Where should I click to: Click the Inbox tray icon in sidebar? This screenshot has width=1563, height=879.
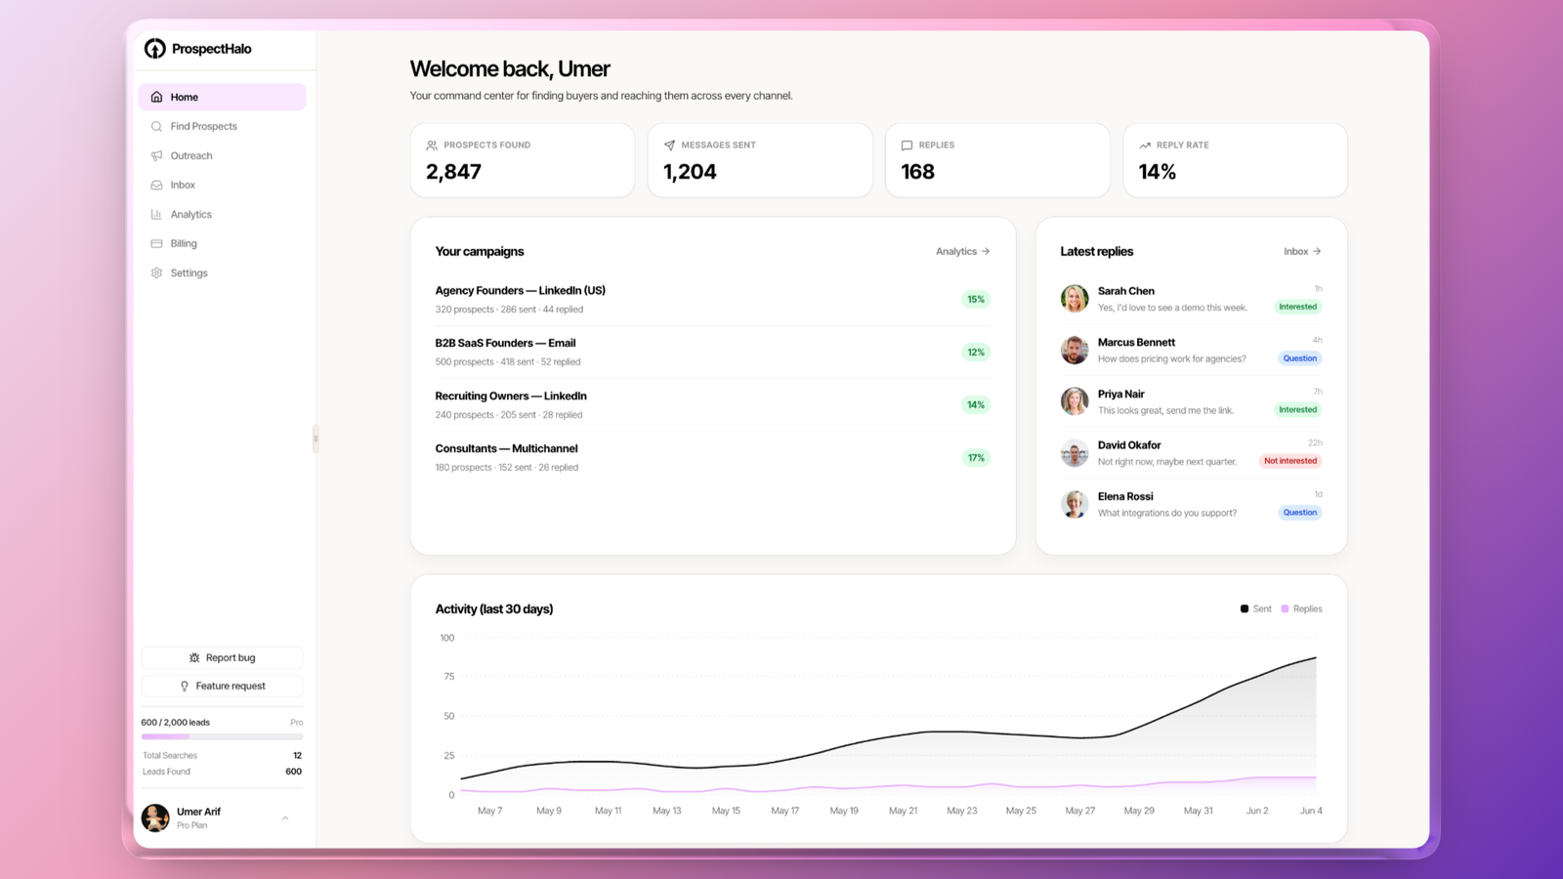(156, 186)
